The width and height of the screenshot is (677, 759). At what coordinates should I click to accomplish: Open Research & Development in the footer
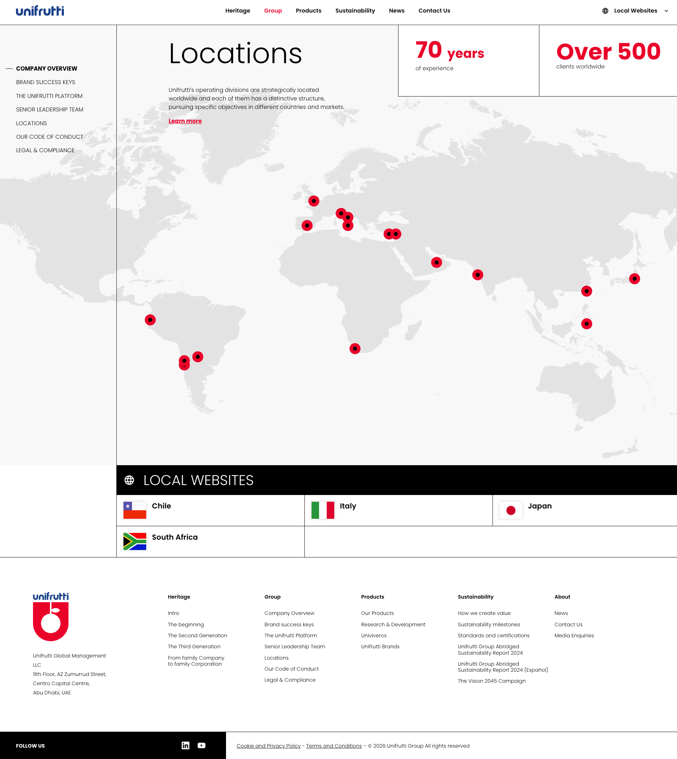coord(393,624)
